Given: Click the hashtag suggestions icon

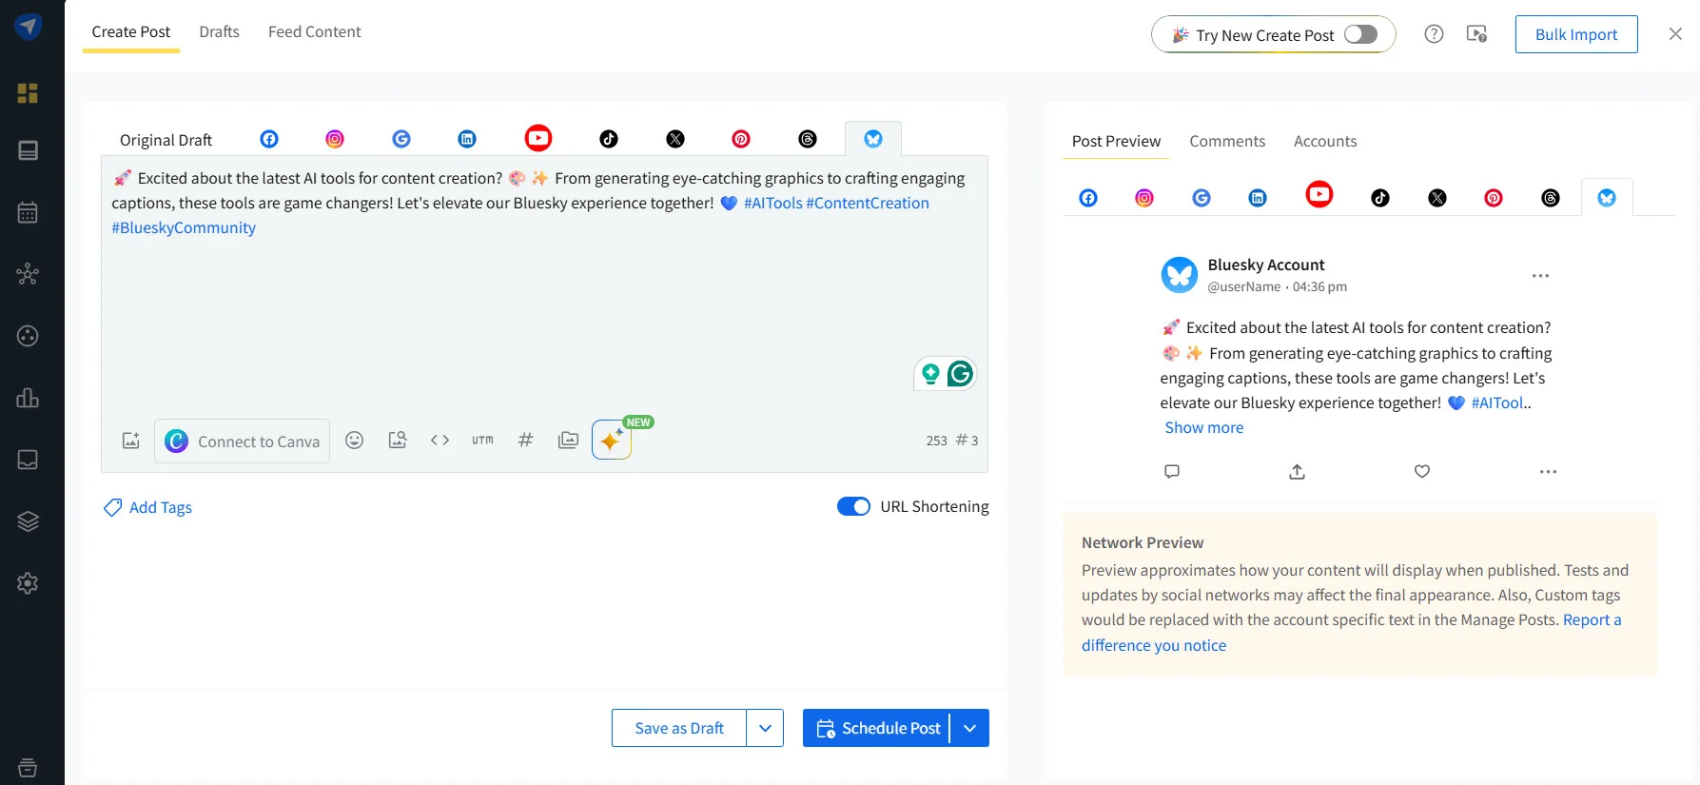Looking at the screenshot, I should point(525,440).
